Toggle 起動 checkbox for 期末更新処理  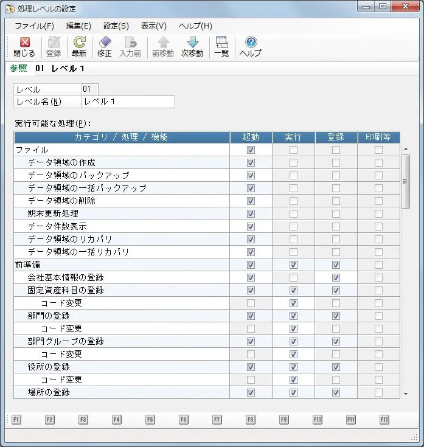point(251,214)
